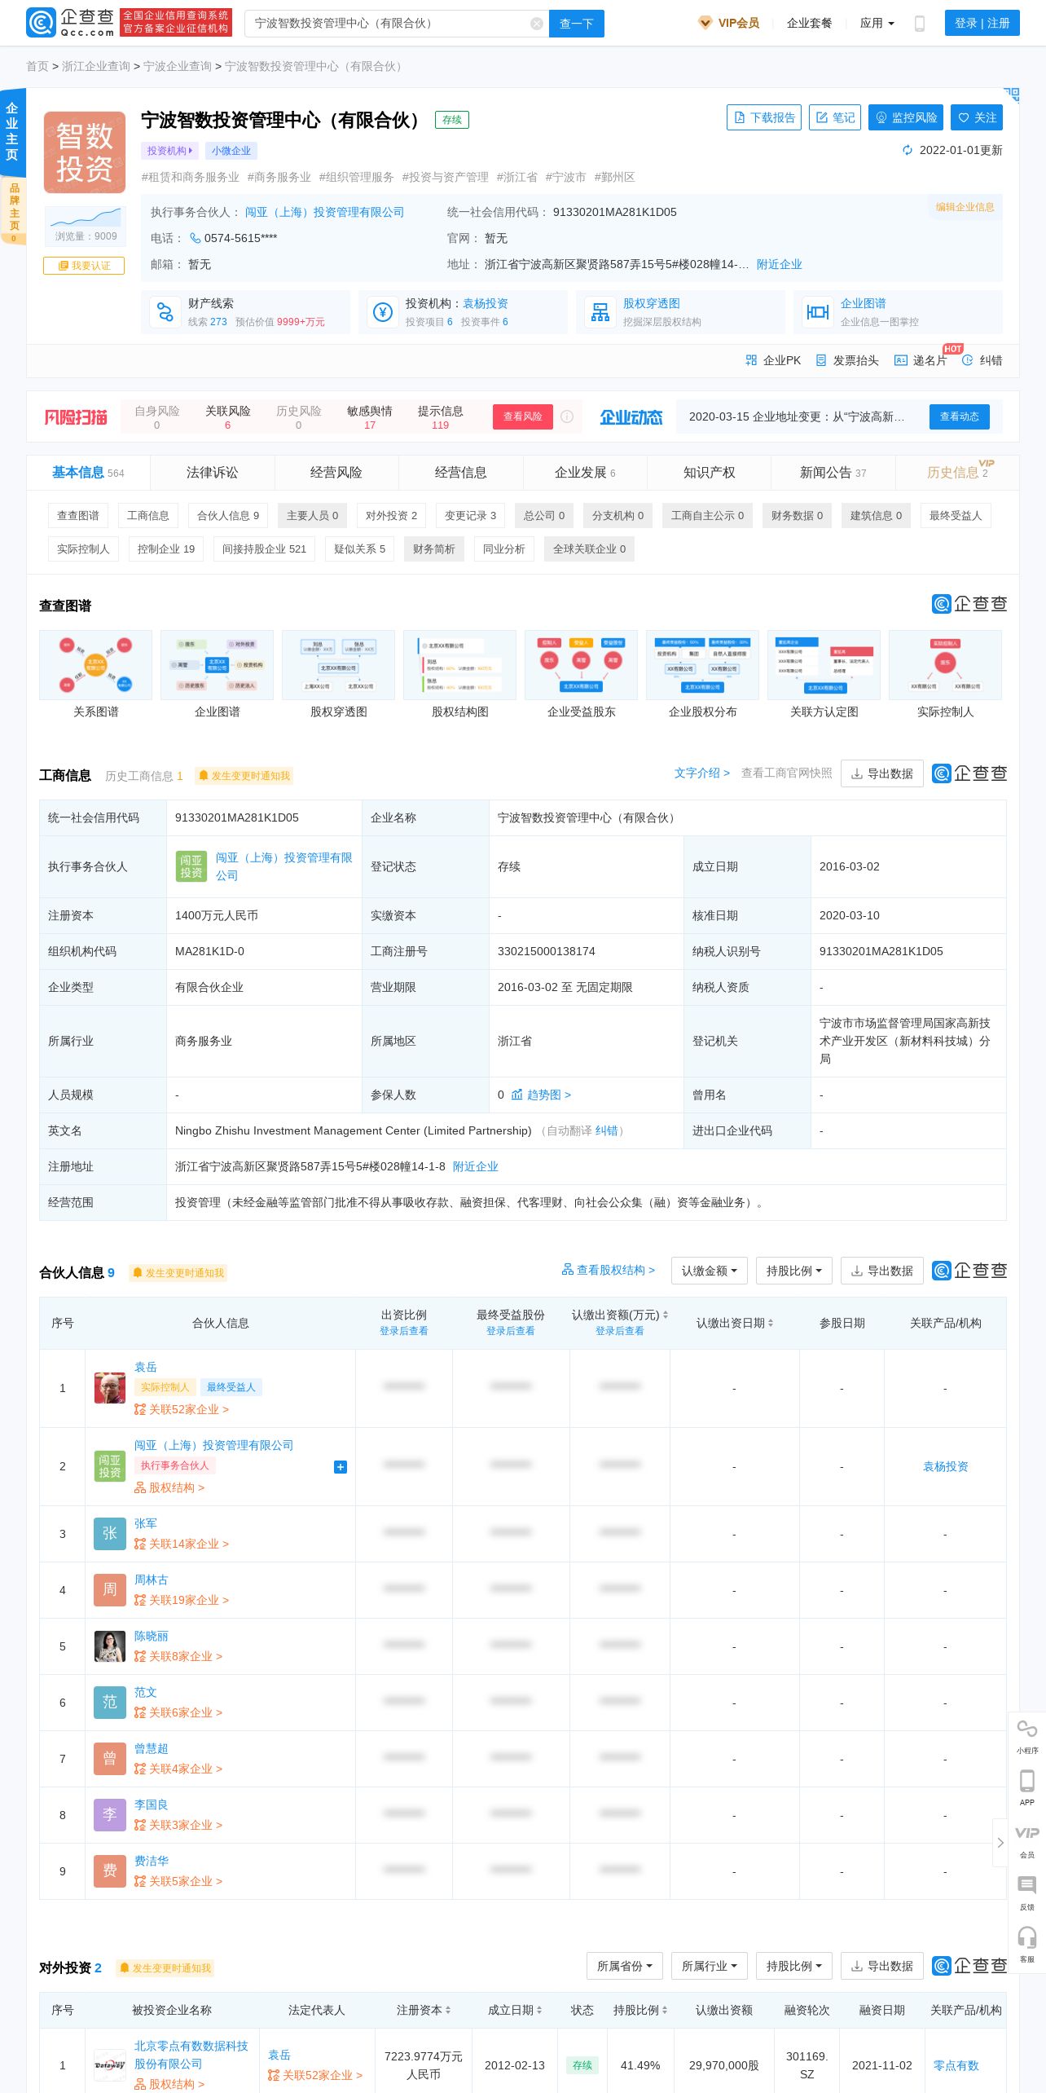Jump to 间接持股企业 521
This screenshot has height=2093, width=1046.
point(265,549)
